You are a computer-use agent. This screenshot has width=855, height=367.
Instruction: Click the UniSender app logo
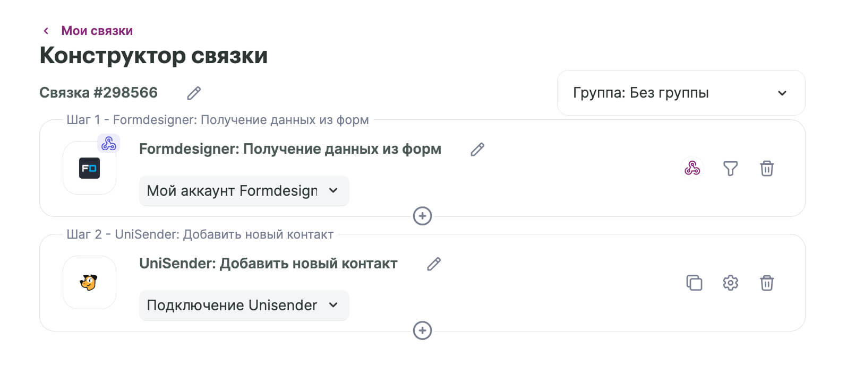89,283
